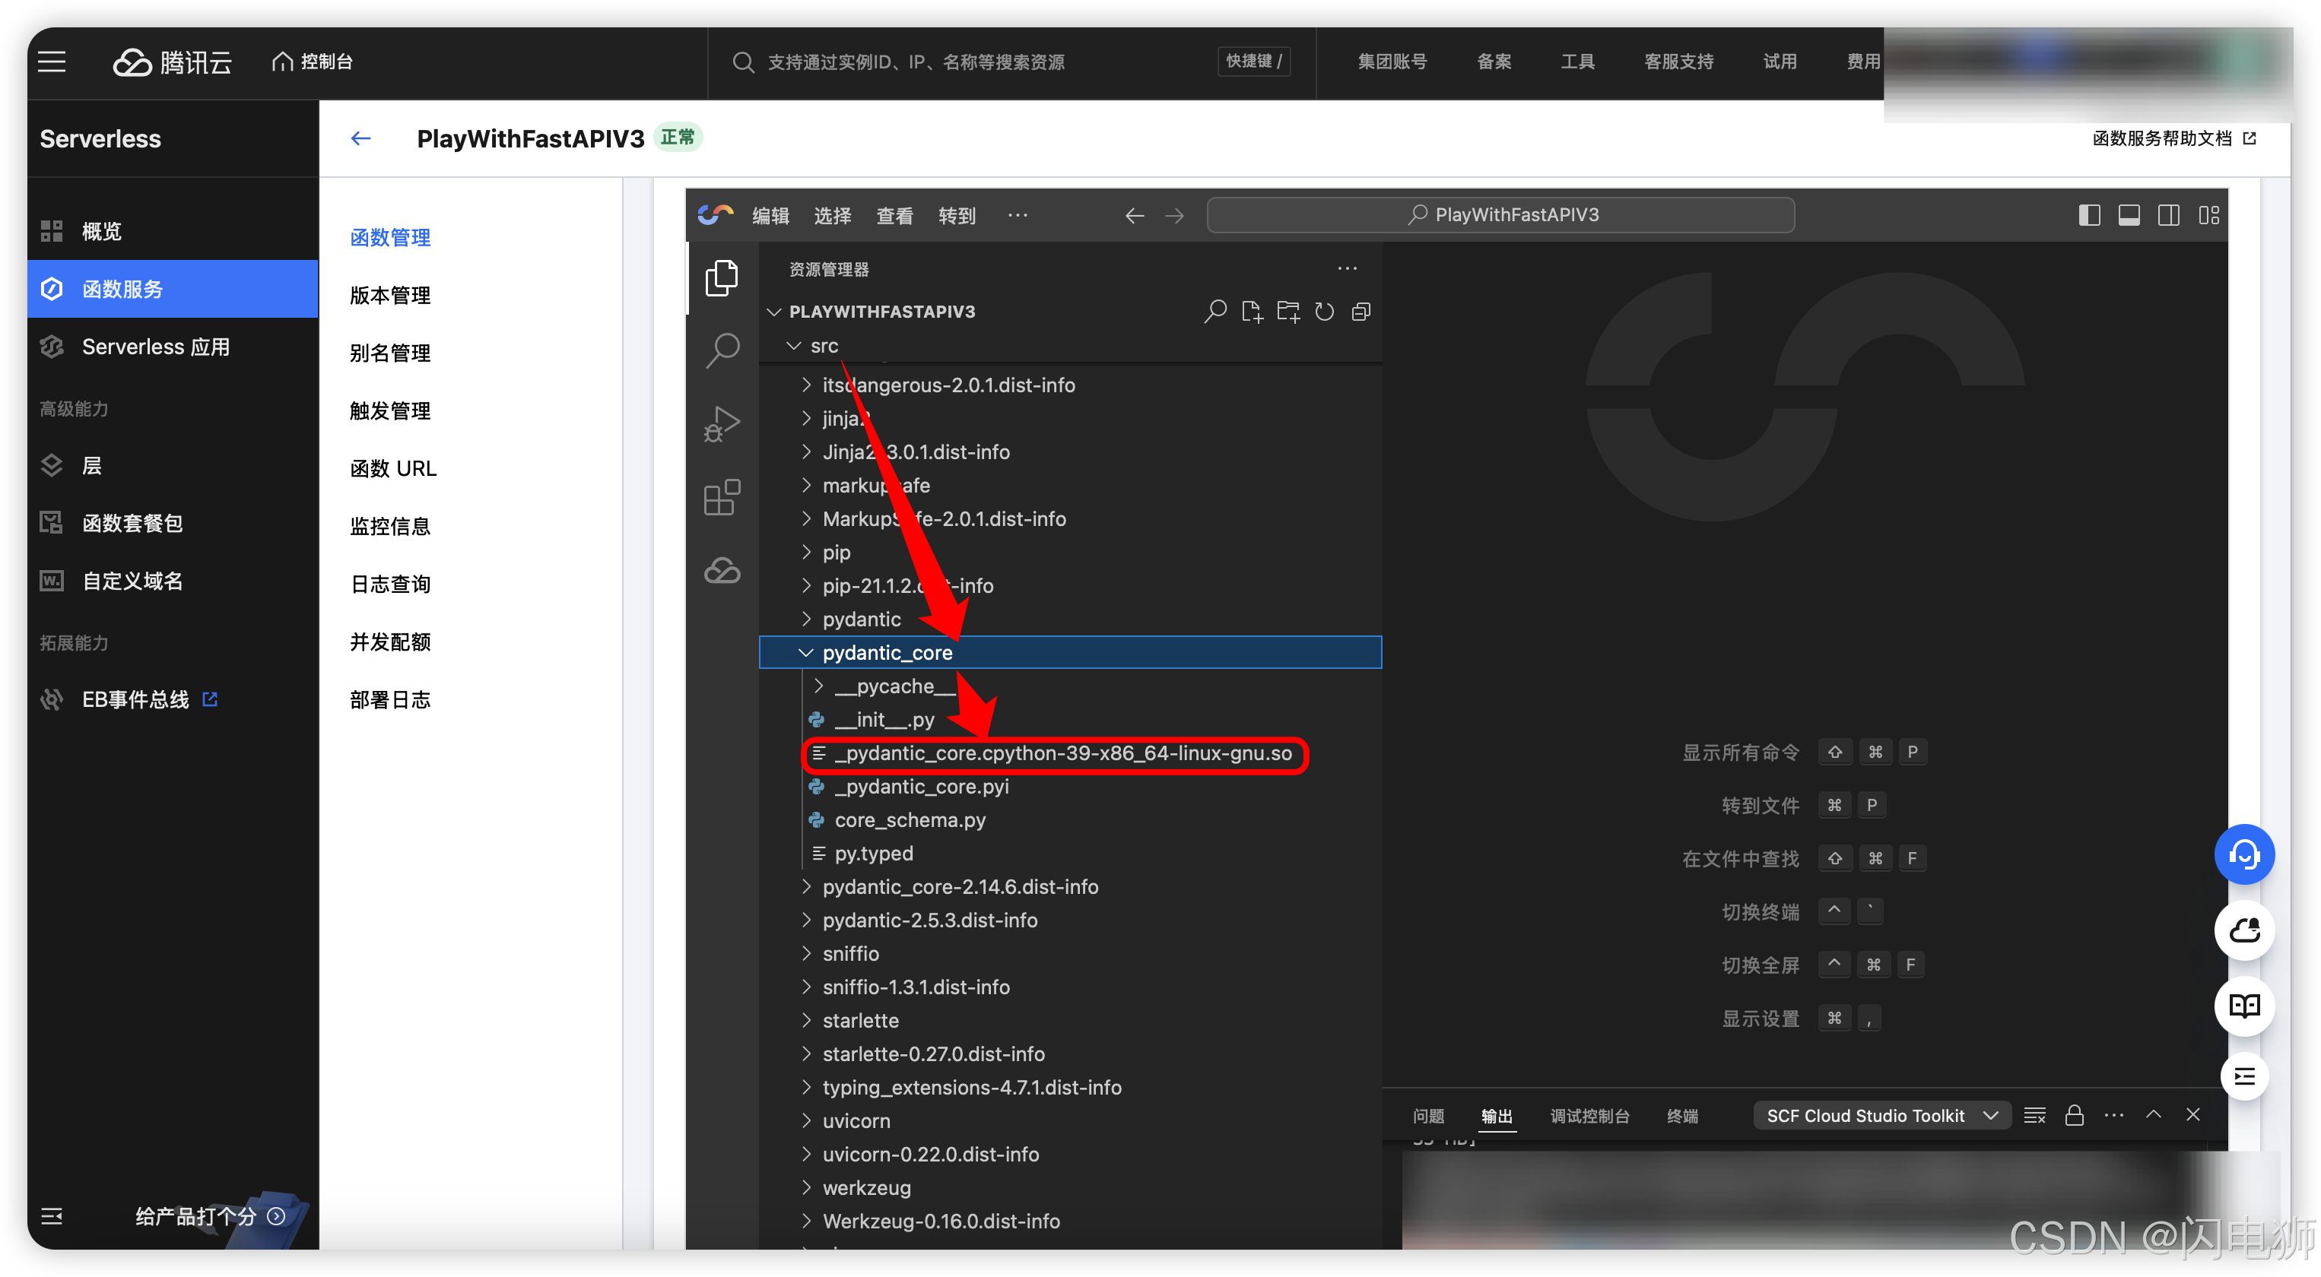Switch to the 终端 panel tab
Viewport: 2321px width, 1277px height.
click(x=1681, y=1116)
